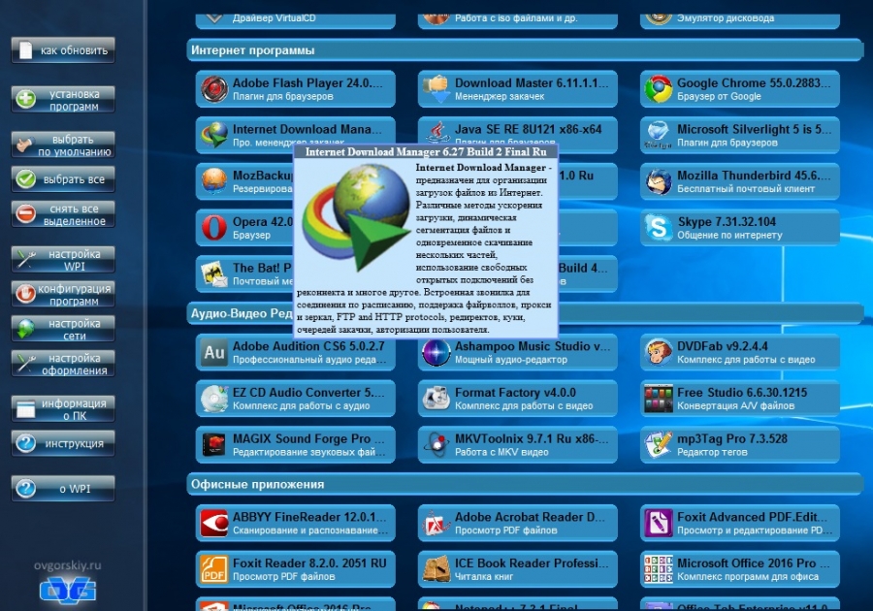Click the 'Офисные приложения' category header

(x=525, y=484)
